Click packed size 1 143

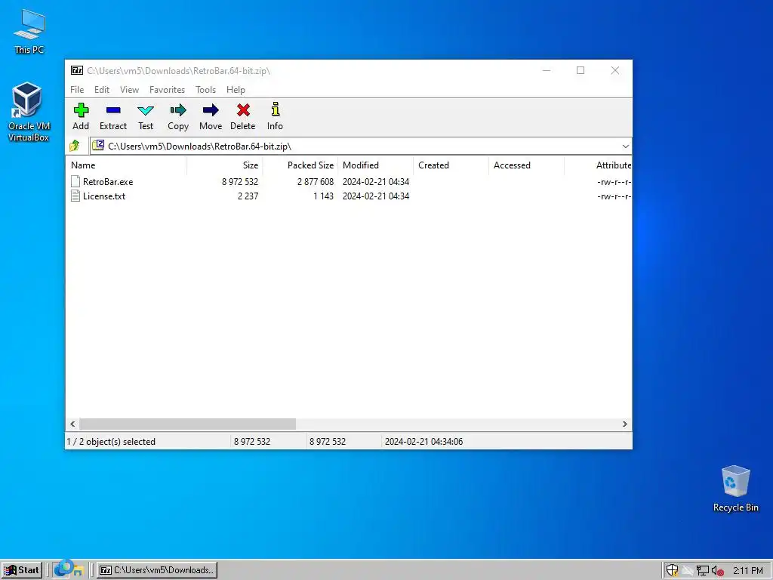(323, 196)
